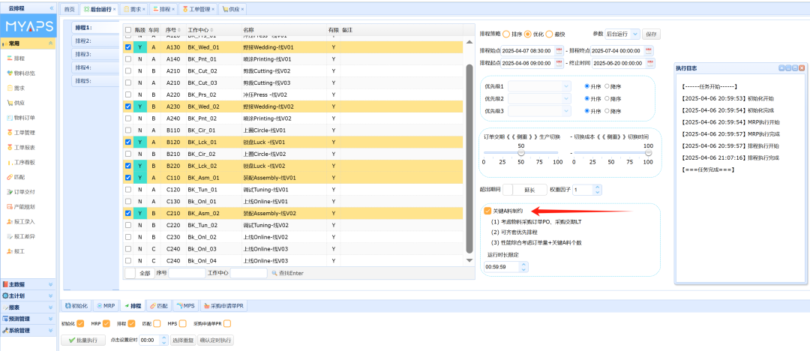
Task: Disable the 关键A料制约 checkbox
Action: [487, 211]
